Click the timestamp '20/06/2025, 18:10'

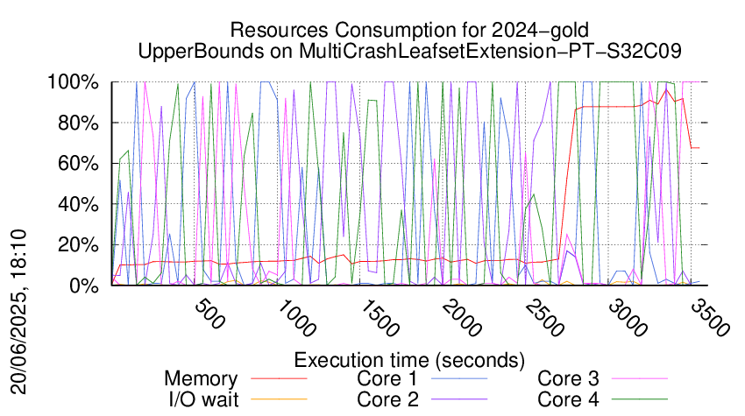coord(18,312)
